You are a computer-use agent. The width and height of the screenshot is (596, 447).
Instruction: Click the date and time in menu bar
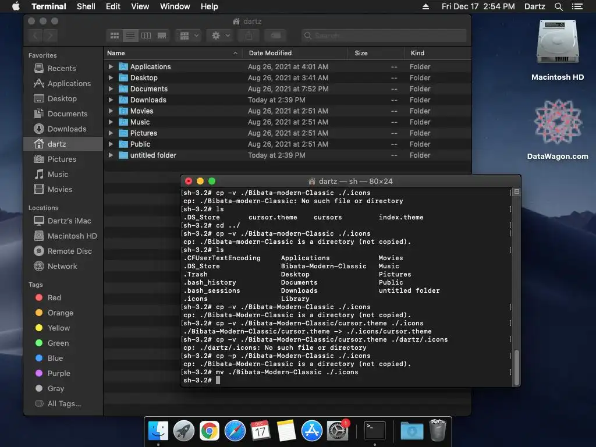(478, 6)
